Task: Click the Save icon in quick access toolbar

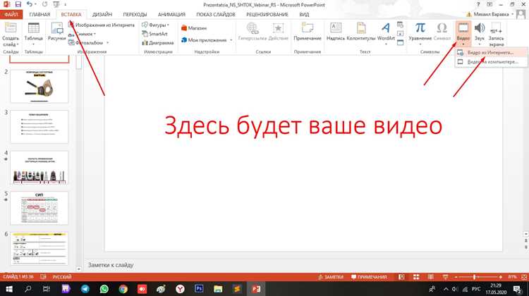Action: (18, 4)
